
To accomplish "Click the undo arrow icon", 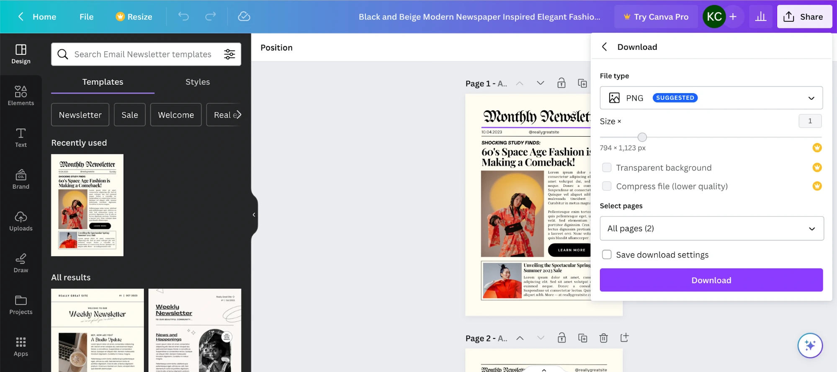I will 183,17.
